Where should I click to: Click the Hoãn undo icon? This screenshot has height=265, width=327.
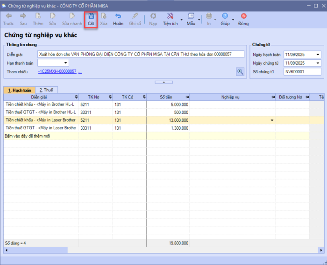point(118,16)
